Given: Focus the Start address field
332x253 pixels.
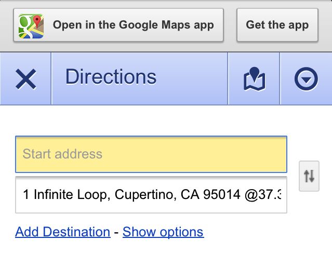Looking at the screenshot, I should (x=151, y=154).
